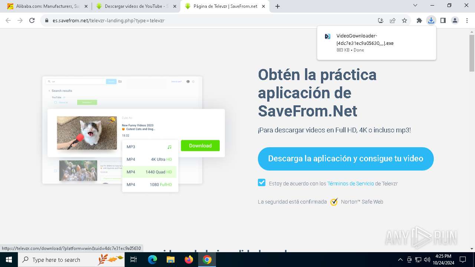Click the page vertical scrollbar
The image size is (475, 267).
pos(472,53)
